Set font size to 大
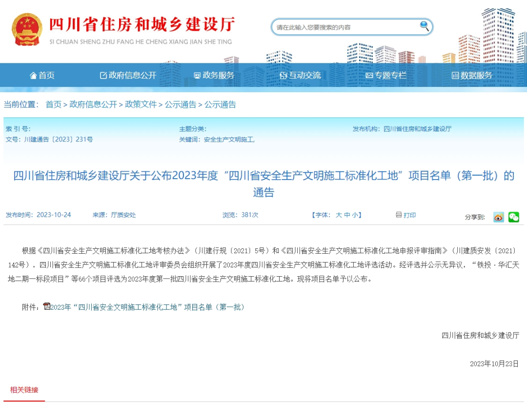Screen dimensions: 527x405 point(338,215)
